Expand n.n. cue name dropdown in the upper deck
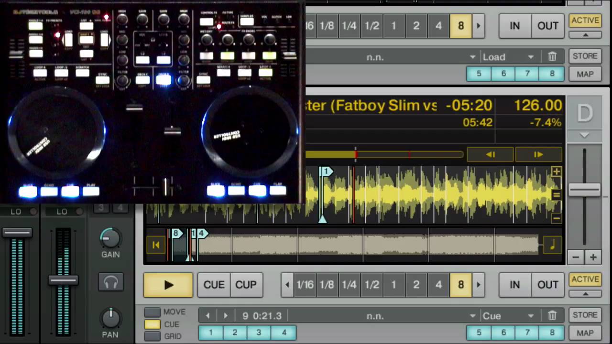This screenshot has height=344, width=612. click(472, 57)
